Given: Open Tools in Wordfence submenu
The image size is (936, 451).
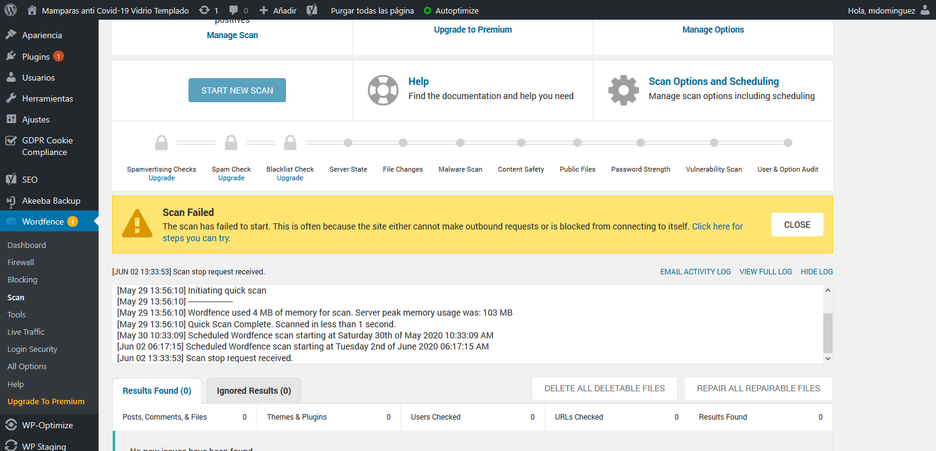Looking at the screenshot, I should click(17, 314).
